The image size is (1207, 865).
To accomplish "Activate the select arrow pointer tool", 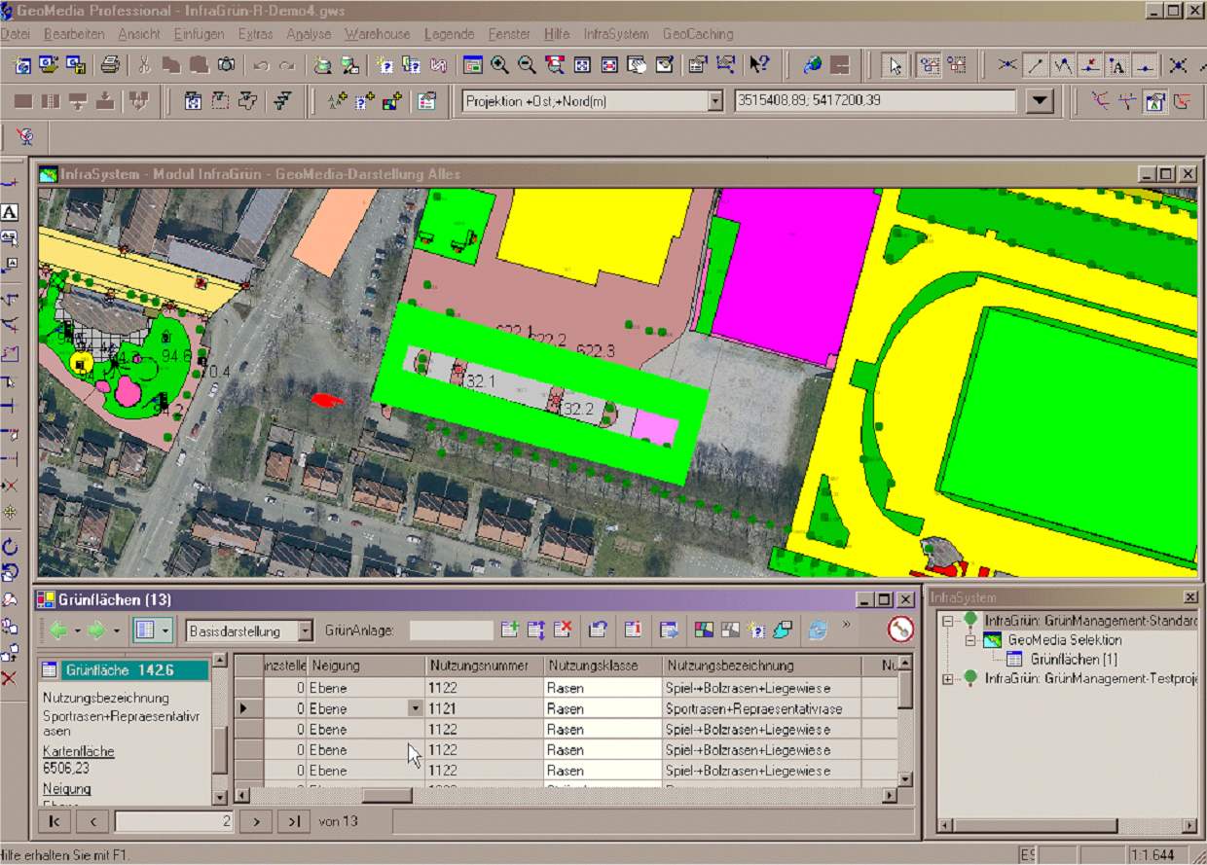I will pyautogui.click(x=895, y=65).
